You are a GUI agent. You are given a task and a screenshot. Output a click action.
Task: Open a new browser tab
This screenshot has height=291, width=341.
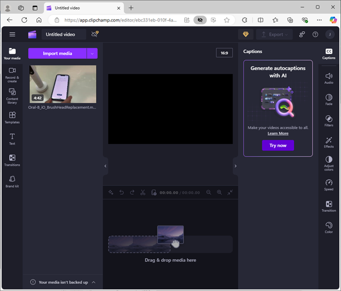click(x=131, y=8)
